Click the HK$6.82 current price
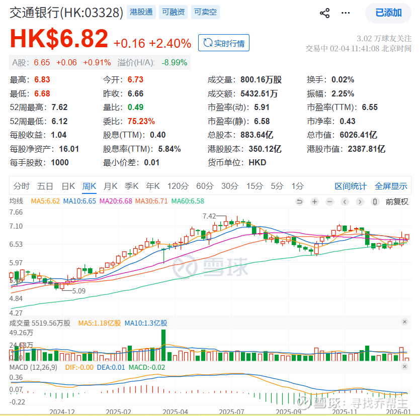The width and height of the screenshot is (420, 416). click(59, 39)
